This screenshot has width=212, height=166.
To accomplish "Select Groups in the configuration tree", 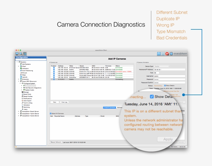I will click(x=25, y=73).
